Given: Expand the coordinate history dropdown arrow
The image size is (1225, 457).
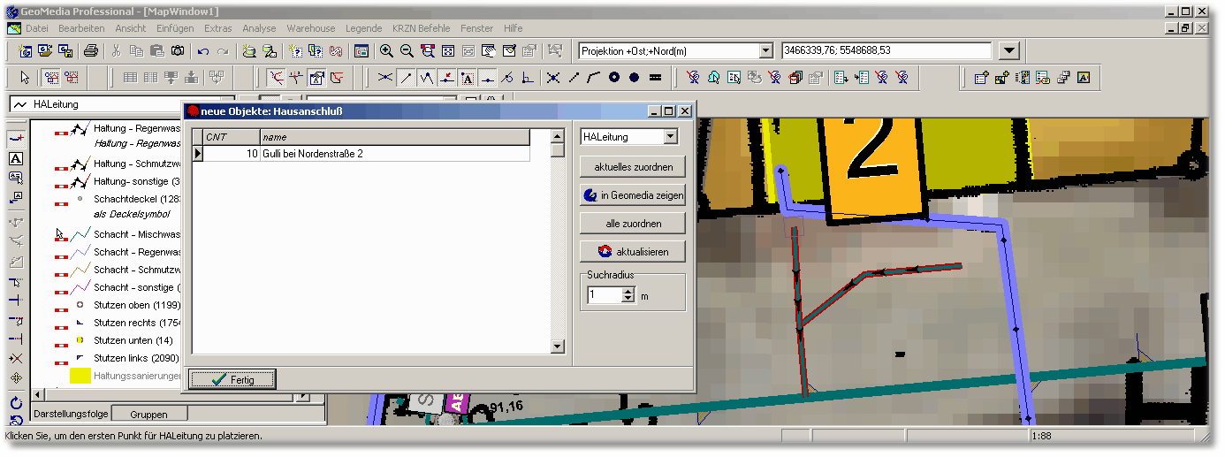Looking at the screenshot, I should pyautogui.click(x=1008, y=51).
